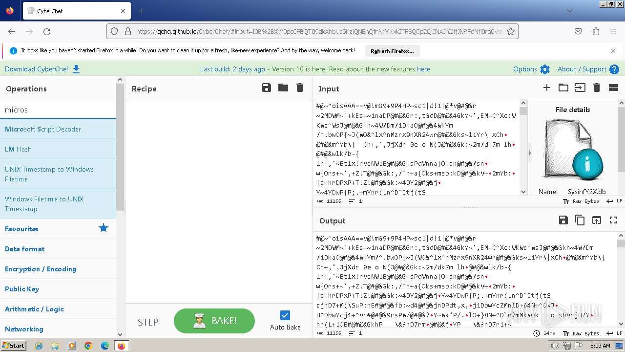Click the Refresh Firefox… button
Image resolution: width=625 pixels, height=352 pixels.
tap(392, 51)
